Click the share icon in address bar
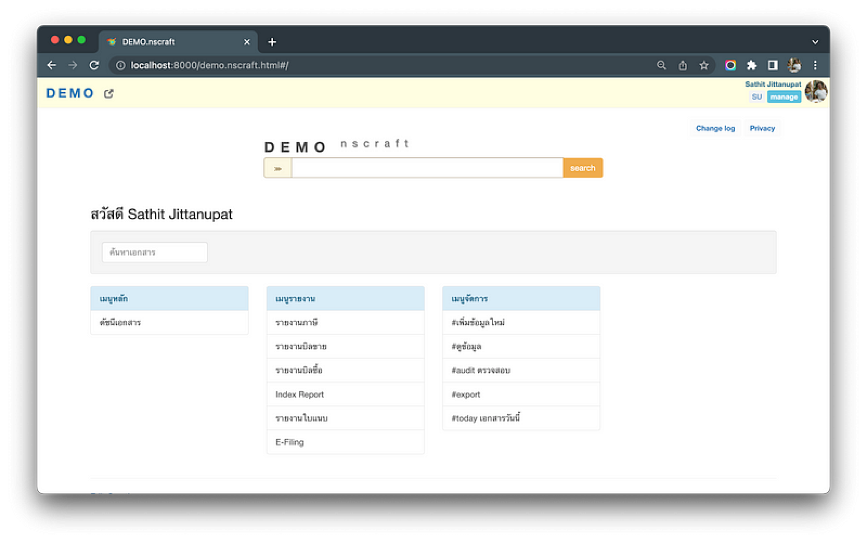Viewport: 867px width, 543px height. (x=682, y=65)
